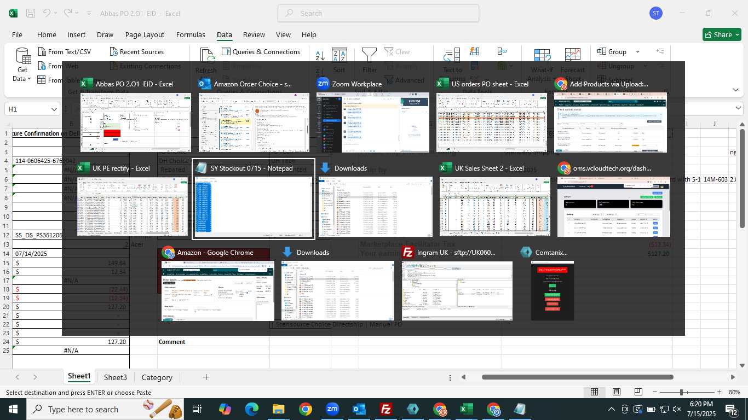Open the Review ribbon tab
The image size is (748, 420).
[254, 34]
